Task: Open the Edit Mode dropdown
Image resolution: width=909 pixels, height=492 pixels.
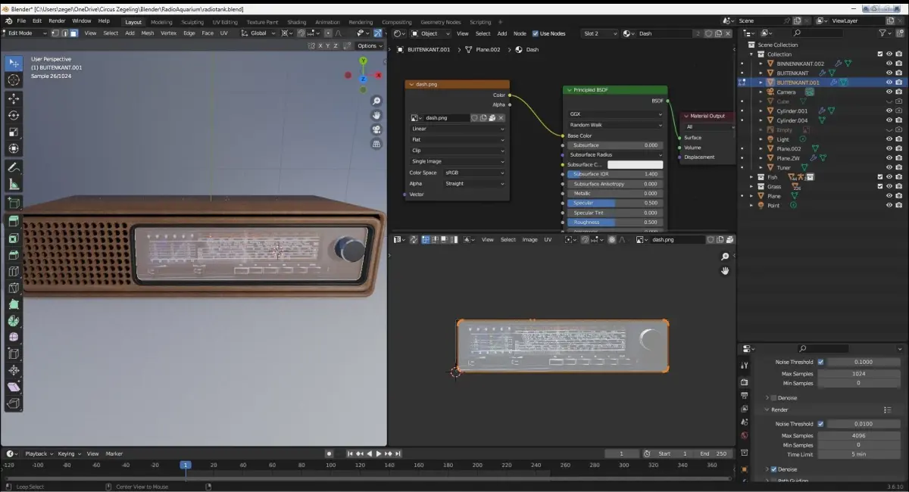Action: tap(23, 33)
